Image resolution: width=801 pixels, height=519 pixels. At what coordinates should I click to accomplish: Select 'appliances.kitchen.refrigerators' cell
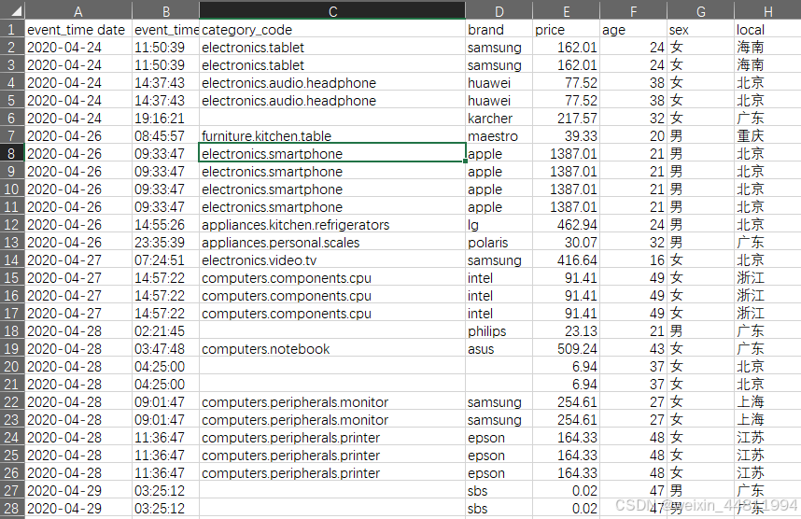[332, 225]
